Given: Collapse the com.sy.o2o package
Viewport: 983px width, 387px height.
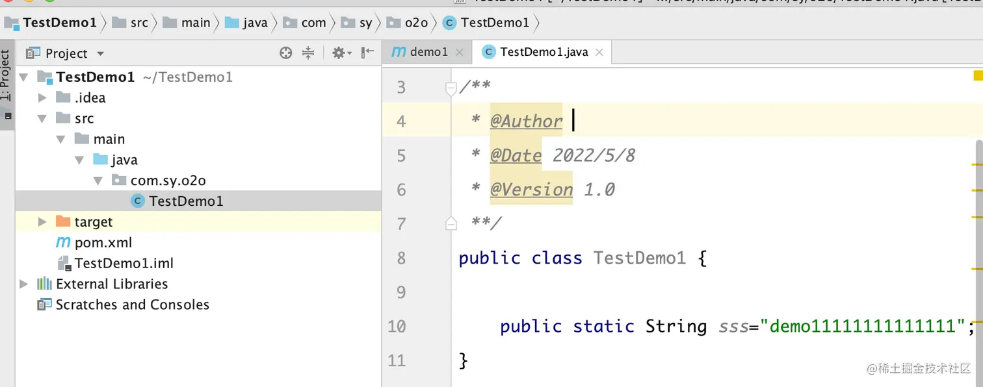Looking at the screenshot, I should coord(98,181).
